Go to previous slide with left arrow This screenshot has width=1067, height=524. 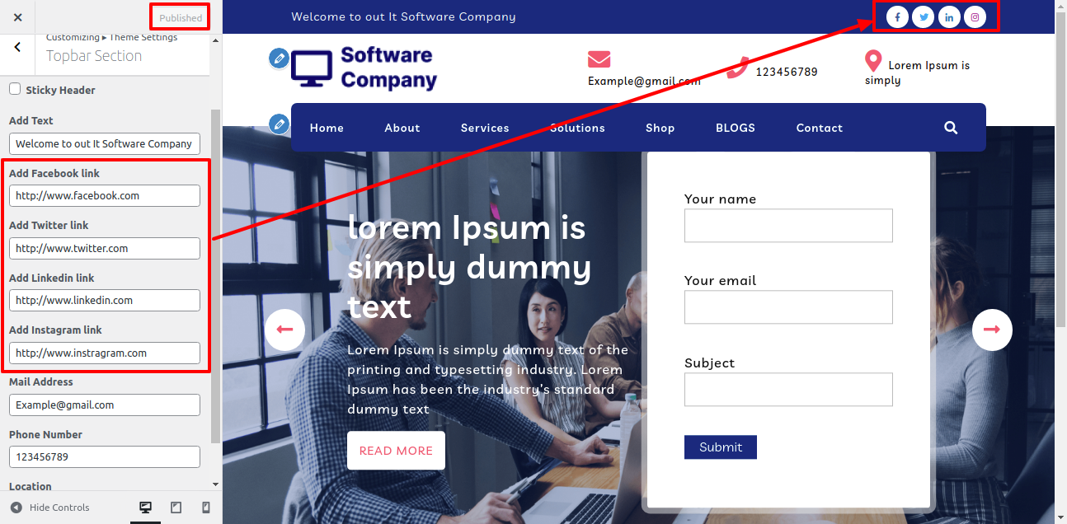click(284, 330)
